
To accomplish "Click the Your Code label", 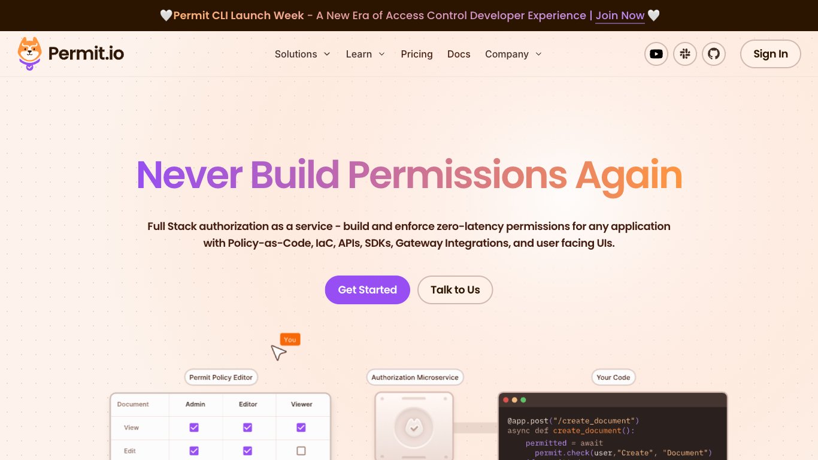I will click(x=613, y=377).
